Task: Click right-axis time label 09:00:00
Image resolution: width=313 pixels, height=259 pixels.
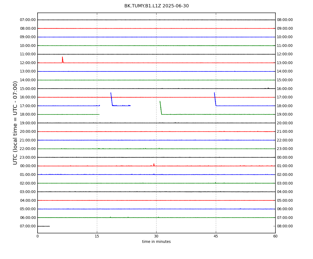Action: pos(285,28)
